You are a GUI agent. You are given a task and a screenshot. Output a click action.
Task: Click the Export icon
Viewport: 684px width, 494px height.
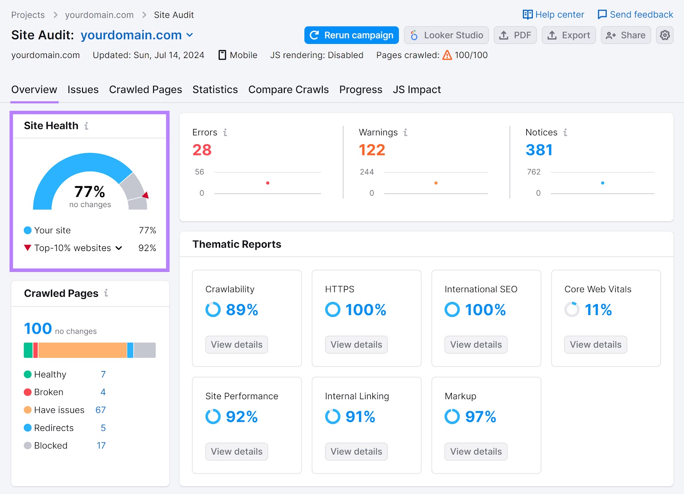point(553,35)
